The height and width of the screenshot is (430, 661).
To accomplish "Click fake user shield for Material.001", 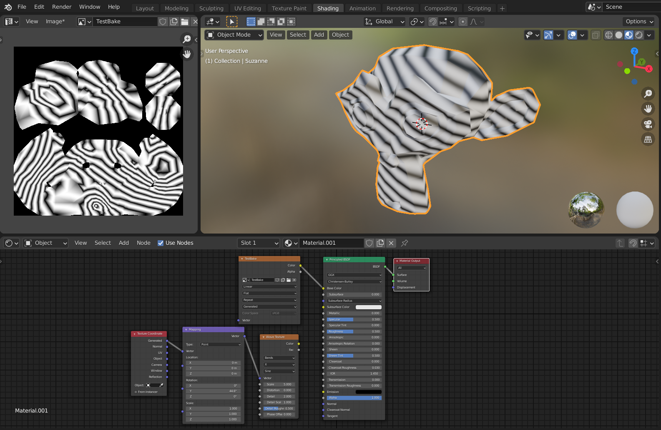I will pyautogui.click(x=369, y=243).
